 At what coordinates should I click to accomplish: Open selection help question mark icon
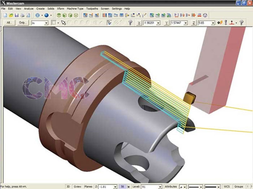[x=130, y=23]
